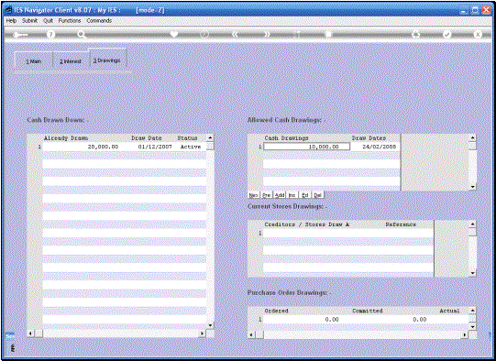
Task: Switch to the 2 Interest tab
Action: tap(71, 61)
